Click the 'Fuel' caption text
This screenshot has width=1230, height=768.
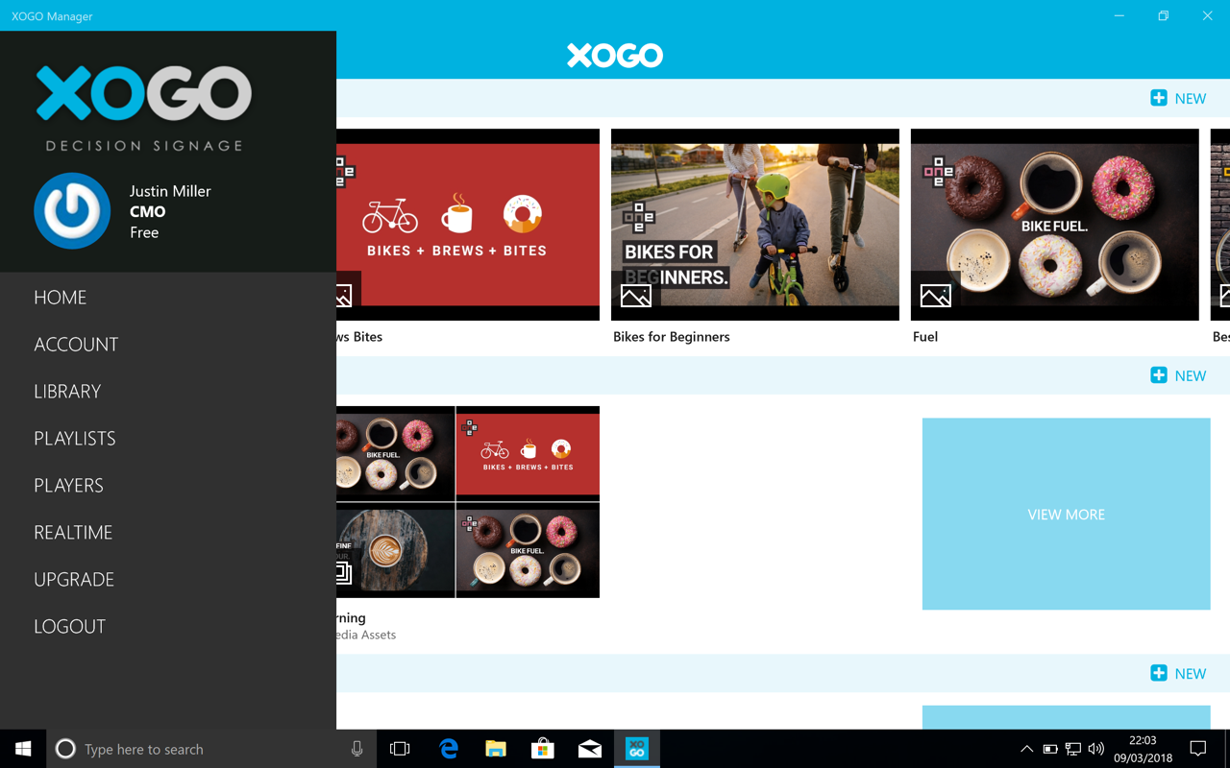(925, 337)
